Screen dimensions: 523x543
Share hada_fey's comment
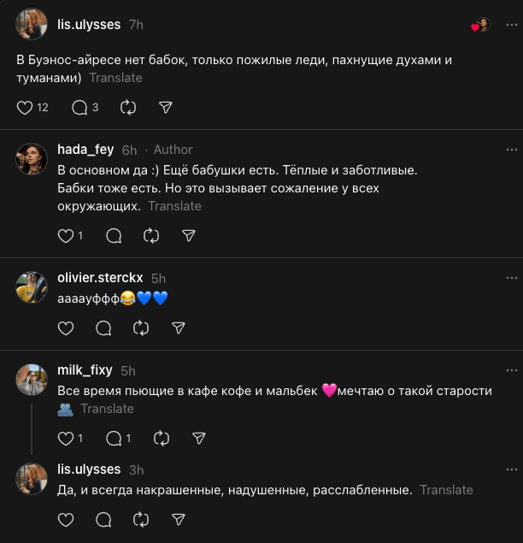click(x=189, y=235)
